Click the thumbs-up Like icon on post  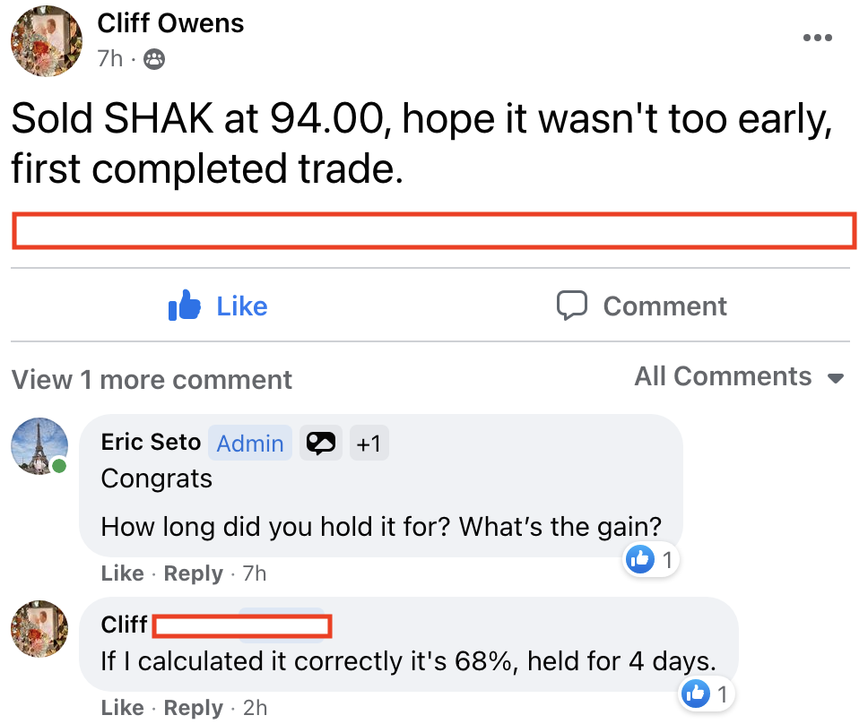coord(184,306)
